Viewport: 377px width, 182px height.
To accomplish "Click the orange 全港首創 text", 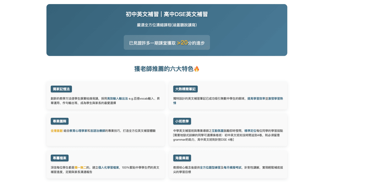I will pos(57,131).
